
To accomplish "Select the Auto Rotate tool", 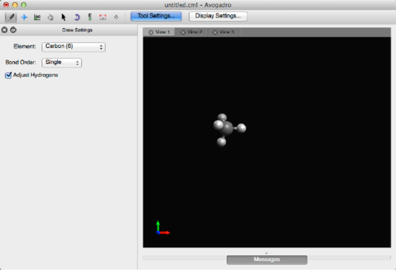I will (x=77, y=17).
